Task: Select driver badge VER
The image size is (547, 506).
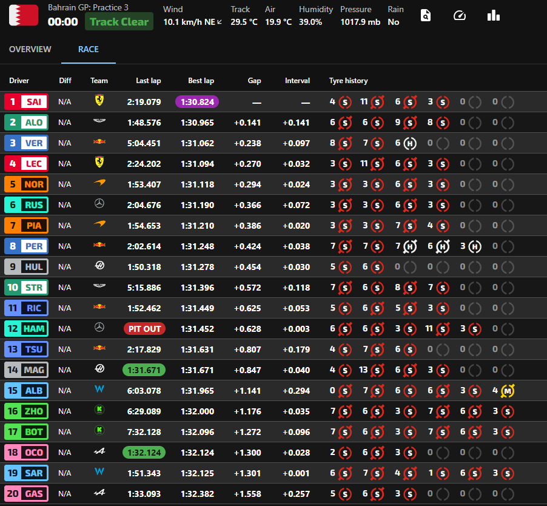Action: [26, 143]
